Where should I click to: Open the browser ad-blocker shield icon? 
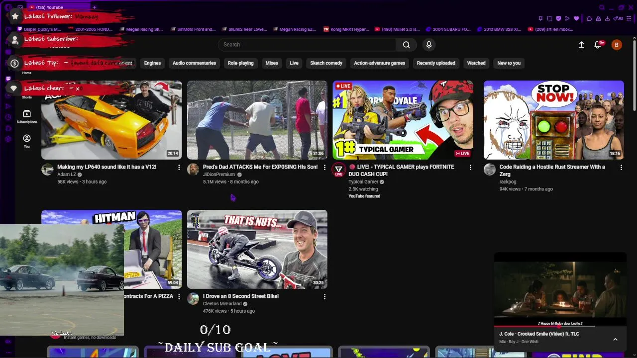pyautogui.click(x=558, y=18)
